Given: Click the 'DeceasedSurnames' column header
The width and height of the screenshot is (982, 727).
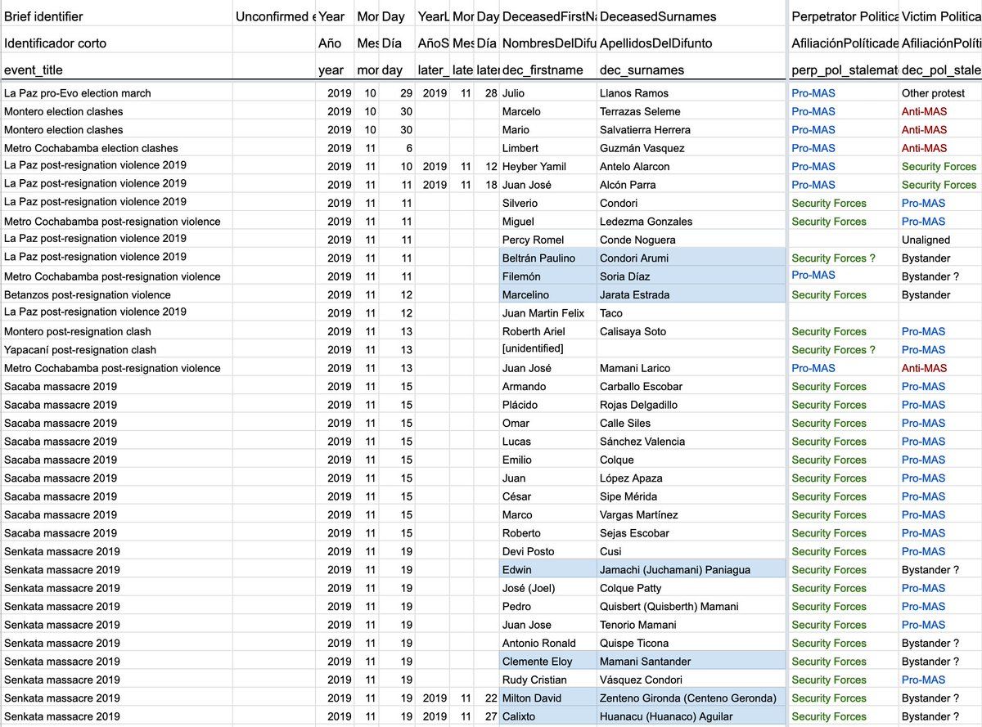Looking at the screenshot, I should tap(657, 16).
